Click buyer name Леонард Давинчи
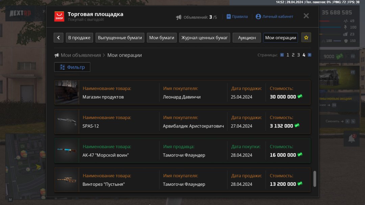This screenshot has height=205, width=365. pyautogui.click(x=182, y=97)
